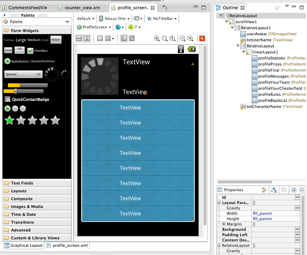This screenshot has width=307, height=255.
Task: Toggle horizontal fill width mode icon
Action: click(78, 38)
